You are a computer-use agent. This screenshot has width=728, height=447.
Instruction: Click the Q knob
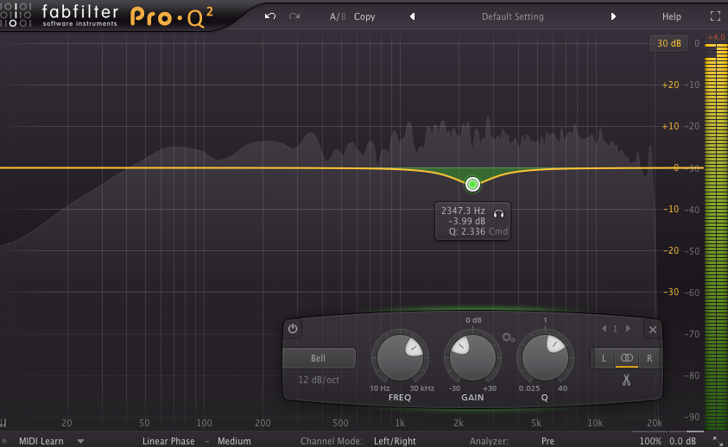(x=545, y=358)
